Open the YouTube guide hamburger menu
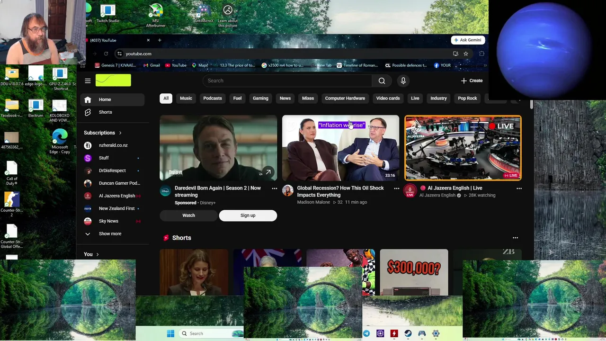Viewport: 606px width, 341px height. pos(88,81)
